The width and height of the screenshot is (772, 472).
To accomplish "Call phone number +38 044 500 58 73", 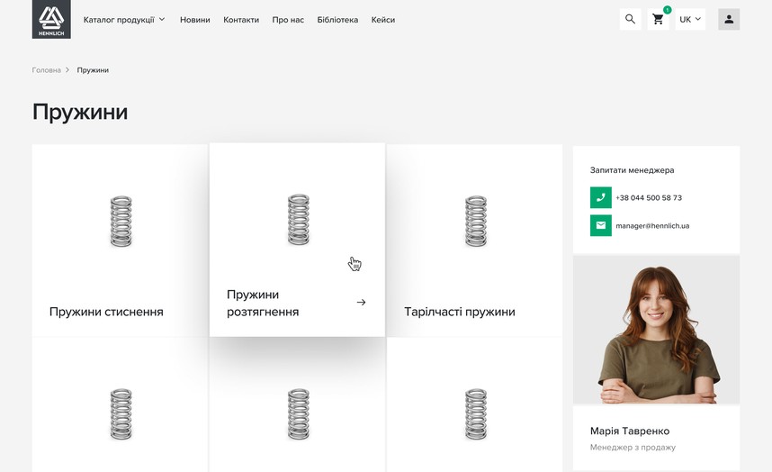I will [x=649, y=197].
